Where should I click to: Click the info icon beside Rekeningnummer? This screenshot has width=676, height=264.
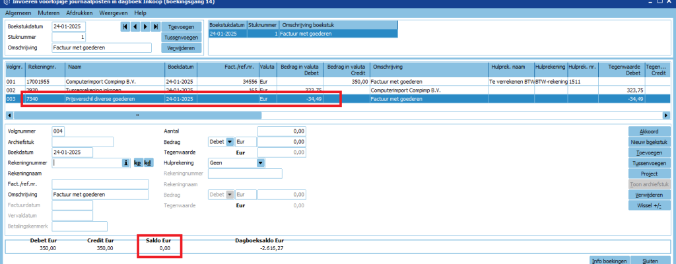[125, 162]
